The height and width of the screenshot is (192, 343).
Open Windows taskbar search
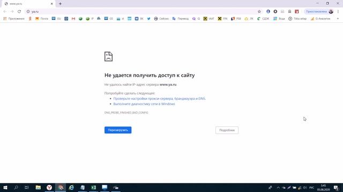coord(16,187)
